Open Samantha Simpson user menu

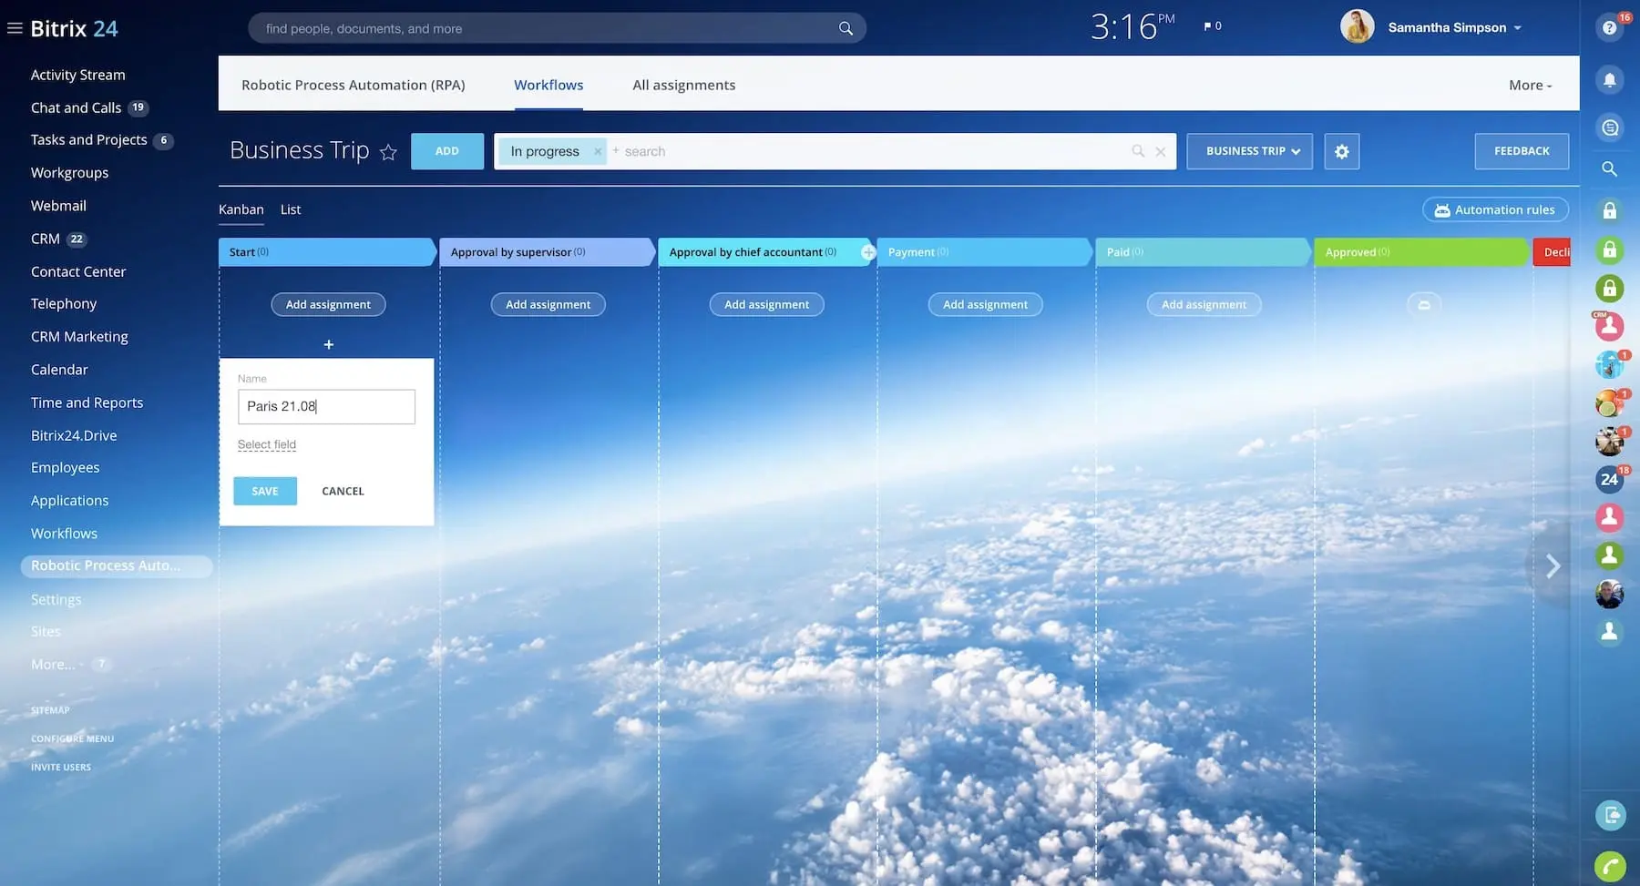1454,28
